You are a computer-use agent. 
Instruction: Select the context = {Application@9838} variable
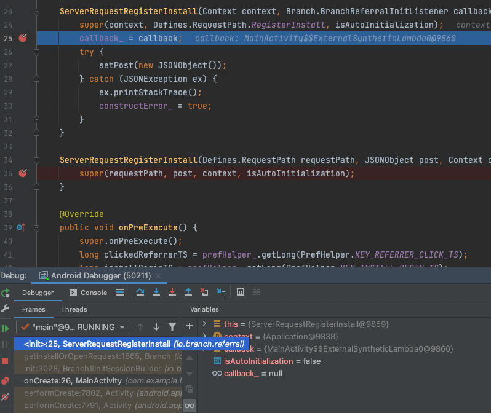pos(296,336)
